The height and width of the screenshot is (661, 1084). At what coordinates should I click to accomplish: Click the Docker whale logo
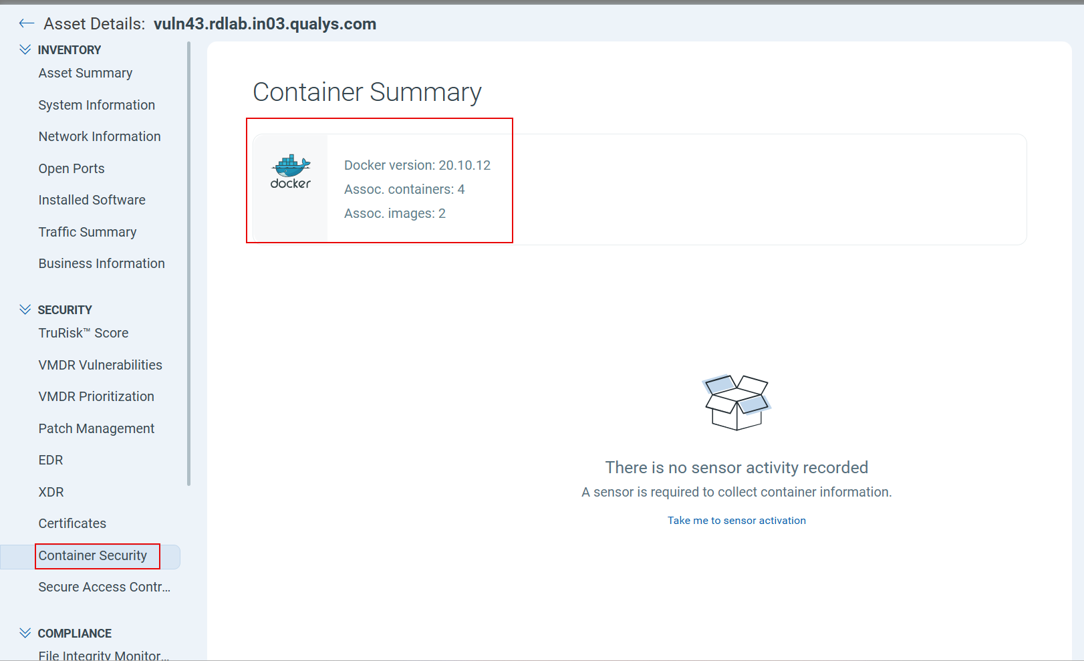pyautogui.click(x=291, y=172)
